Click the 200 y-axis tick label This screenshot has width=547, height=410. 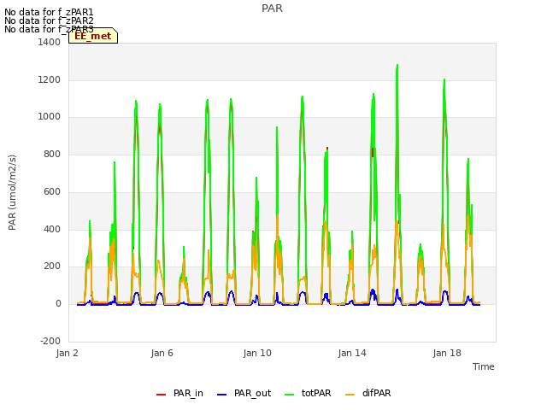click(x=52, y=266)
